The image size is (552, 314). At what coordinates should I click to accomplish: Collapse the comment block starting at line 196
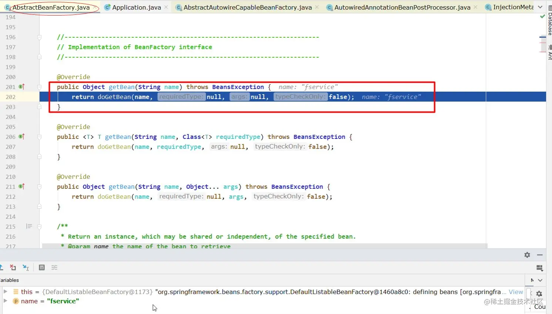tap(39, 37)
